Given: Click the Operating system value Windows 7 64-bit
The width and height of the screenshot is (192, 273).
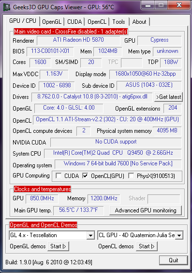Looking at the screenshot, I should click(x=118, y=164).
